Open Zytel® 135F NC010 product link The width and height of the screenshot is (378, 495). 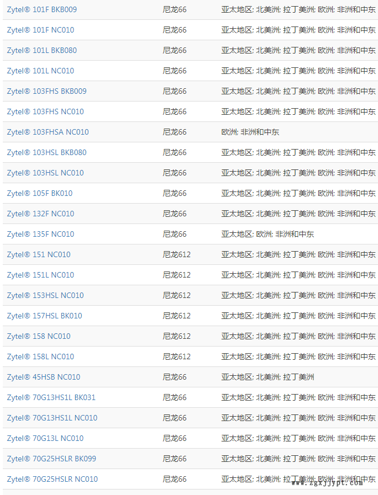(40, 234)
